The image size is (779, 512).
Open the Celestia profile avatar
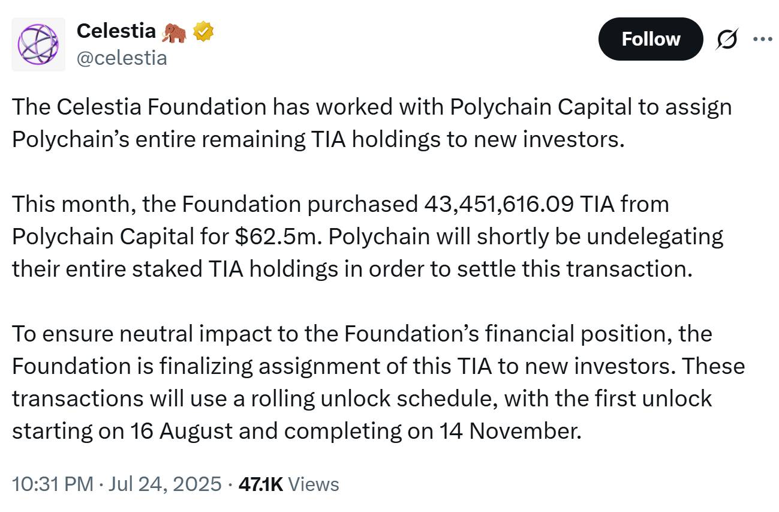tap(38, 44)
